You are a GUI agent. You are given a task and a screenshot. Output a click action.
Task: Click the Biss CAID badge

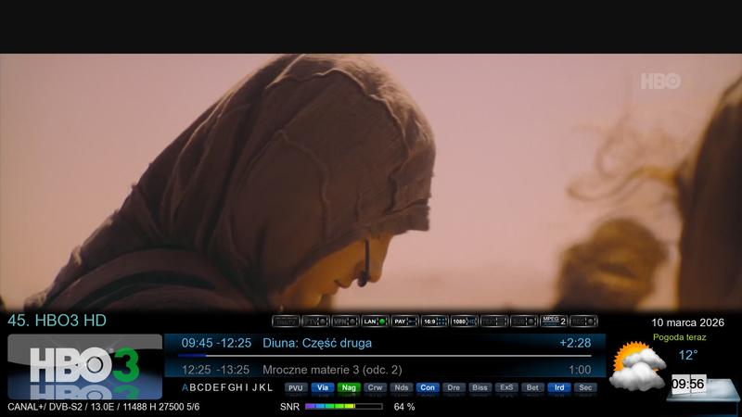[x=480, y=388]
